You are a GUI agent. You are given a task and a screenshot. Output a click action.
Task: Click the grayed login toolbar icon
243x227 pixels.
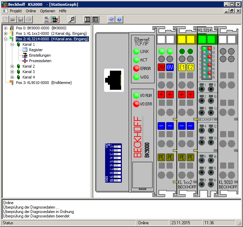(x=47, y=19)
